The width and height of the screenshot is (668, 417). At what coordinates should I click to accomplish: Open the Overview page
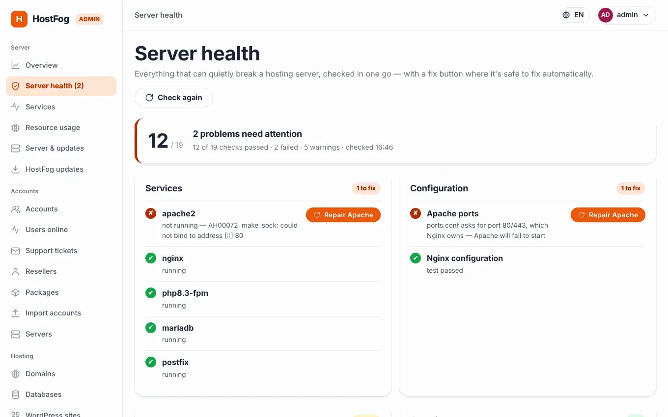coord(61,65)
